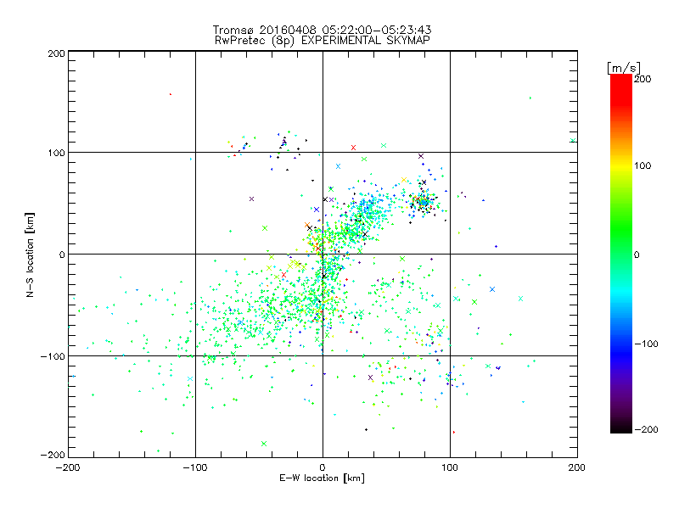The width and height of the screenshot is (679, 509).
Task: Click the x-axis tick label '-200'
Action: point(68,467)
